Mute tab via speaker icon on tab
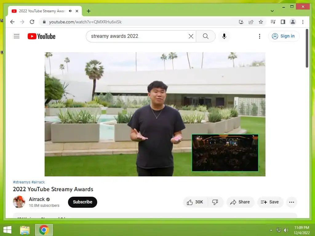Viewport: 315px width, 236px height. point(70,11)
